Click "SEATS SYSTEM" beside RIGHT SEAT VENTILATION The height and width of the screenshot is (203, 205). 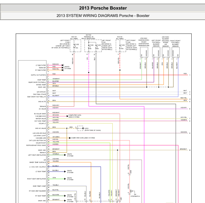tap(70, 179)
